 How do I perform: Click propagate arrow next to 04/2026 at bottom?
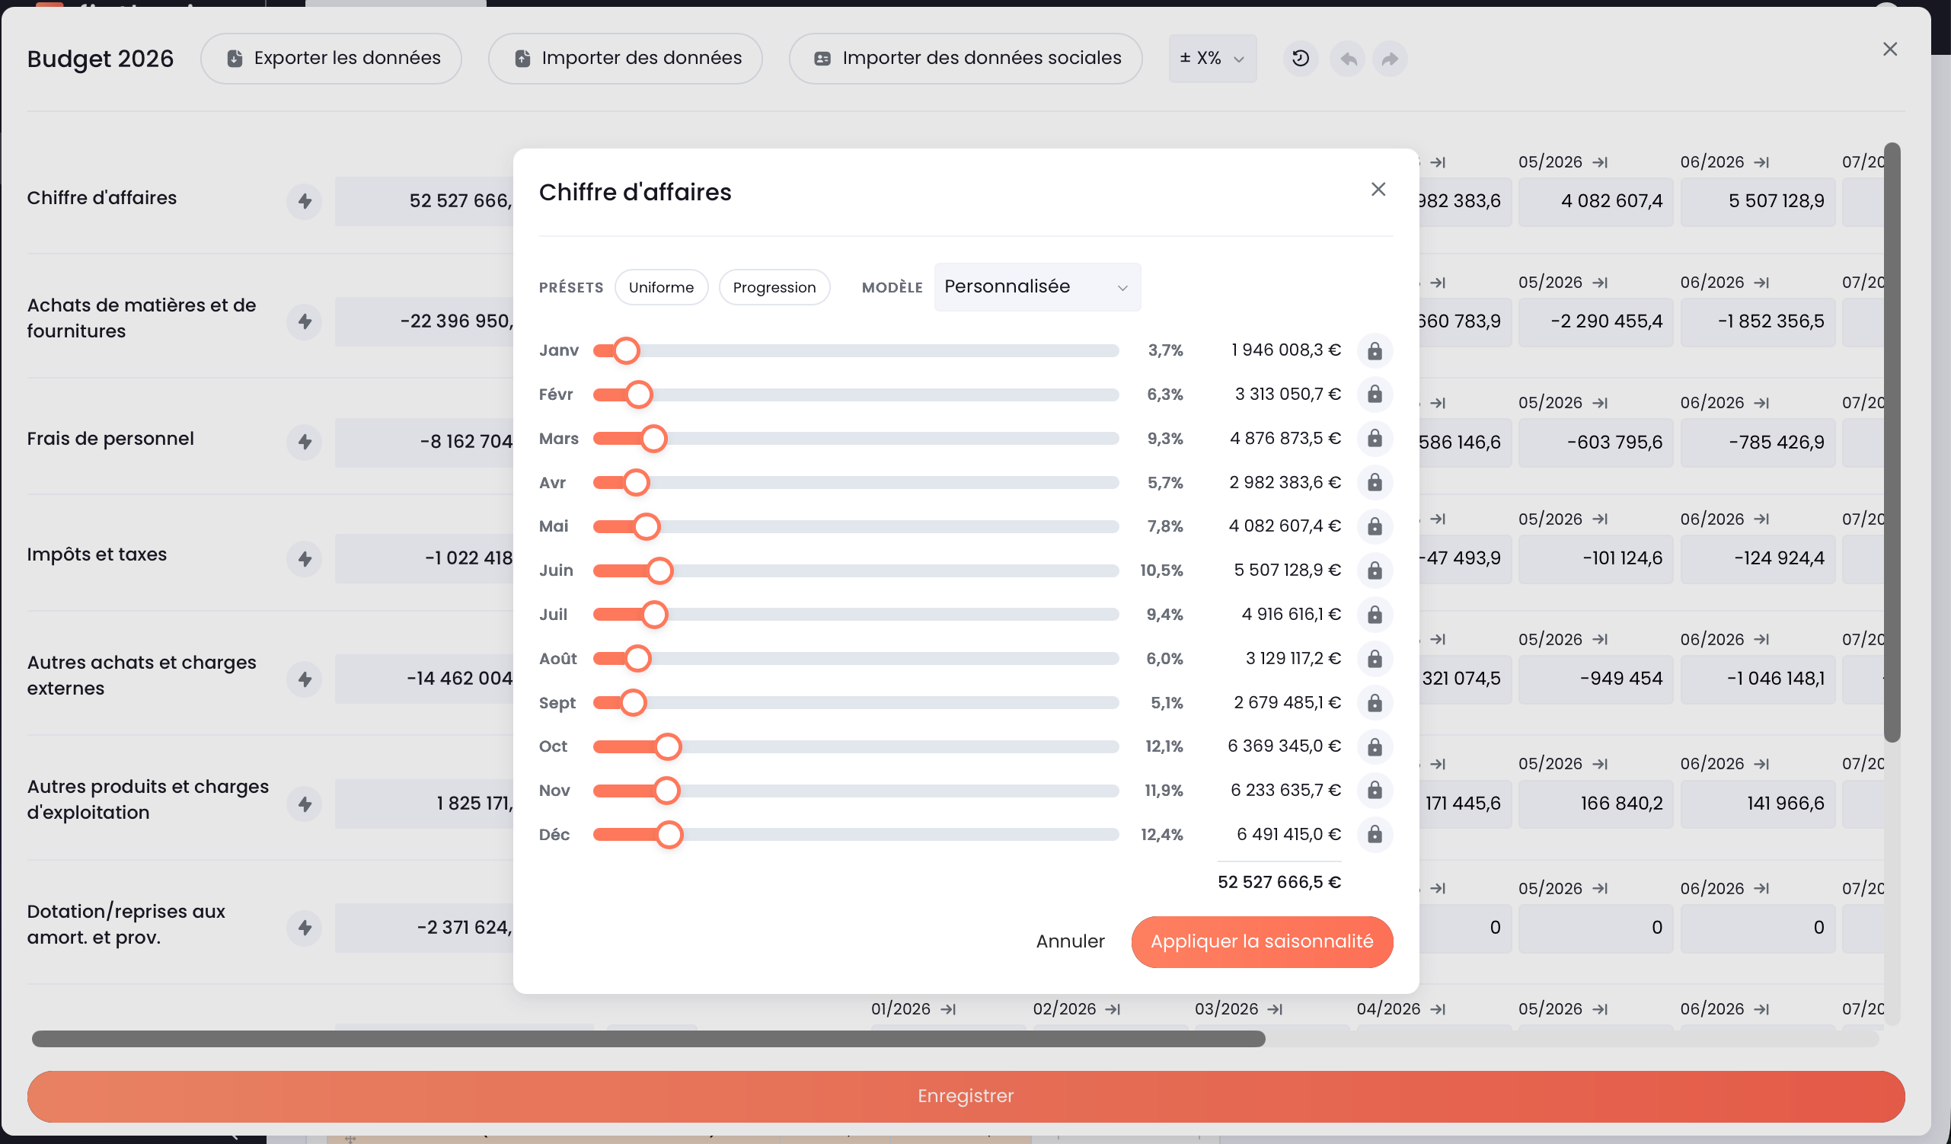pyautogui.click(x=1438, y=1010)
